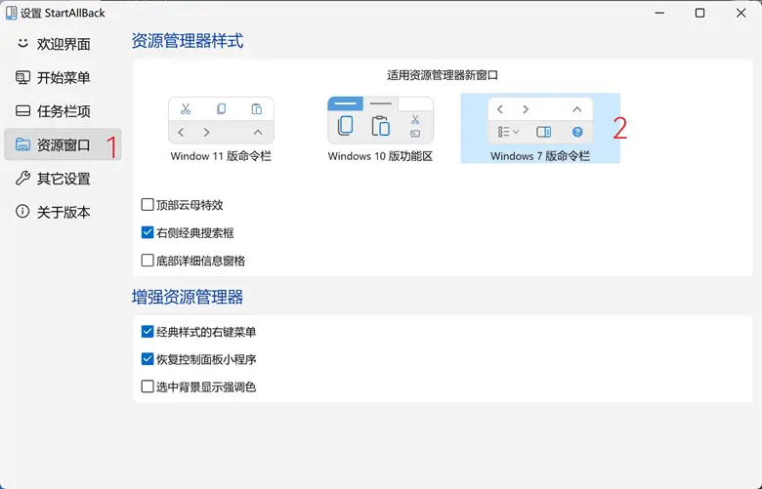The width and height of the screenshot is (762, 489).
Task: Select the 资源窗口 sidebar tab
Action: pyautogui.click(x=63, y=145)
